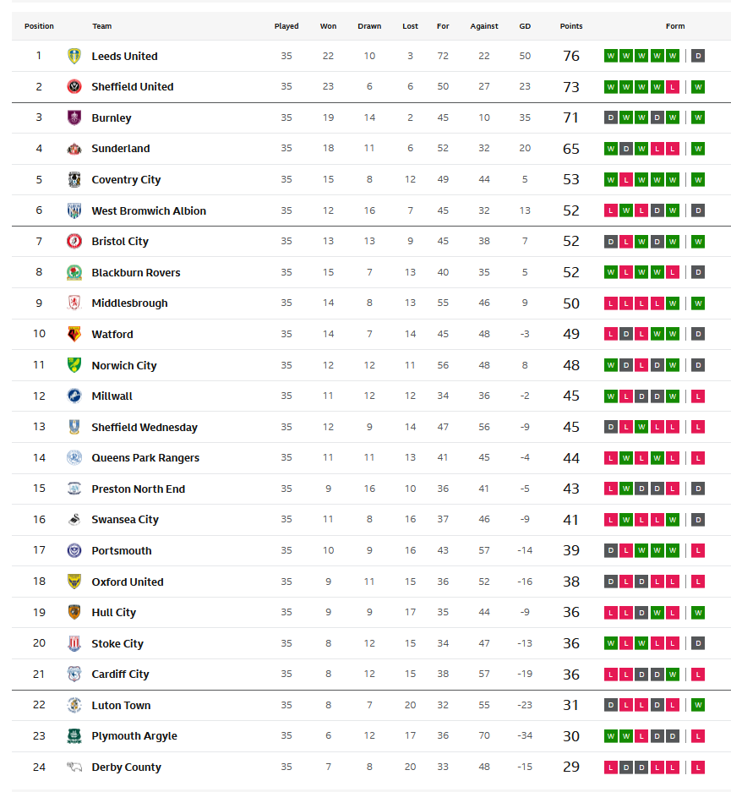
Task: Click the Played column header
Action: coord(286,26)
